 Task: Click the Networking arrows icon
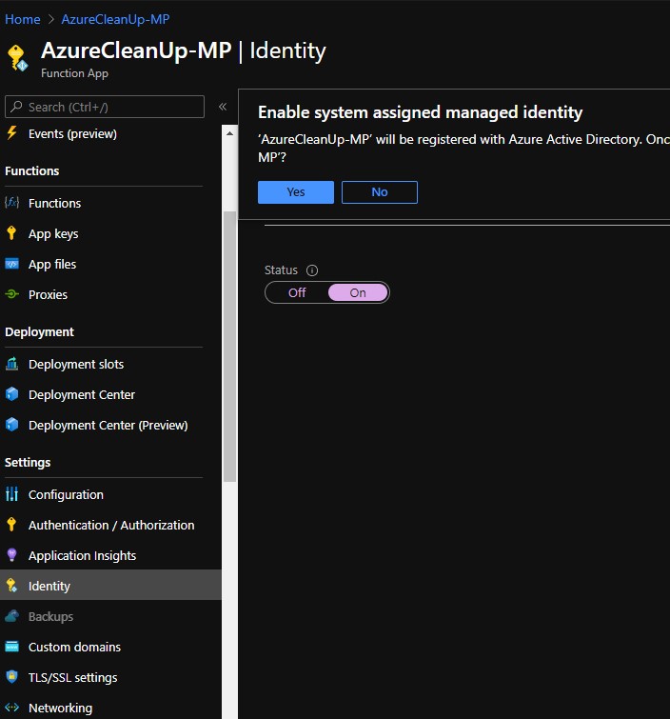(x=11, y=708)
